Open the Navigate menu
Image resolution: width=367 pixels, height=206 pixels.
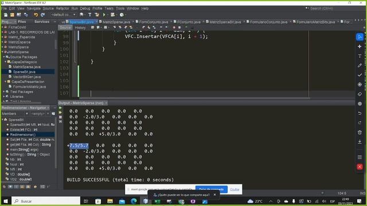coord(33,9)
